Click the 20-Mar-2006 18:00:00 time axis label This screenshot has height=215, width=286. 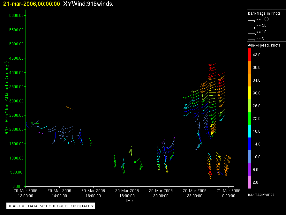pyautogui.click(x=127, y=193)
